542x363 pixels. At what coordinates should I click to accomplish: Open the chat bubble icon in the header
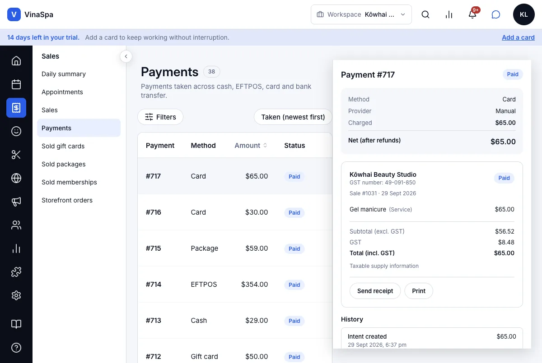[496, 14]
